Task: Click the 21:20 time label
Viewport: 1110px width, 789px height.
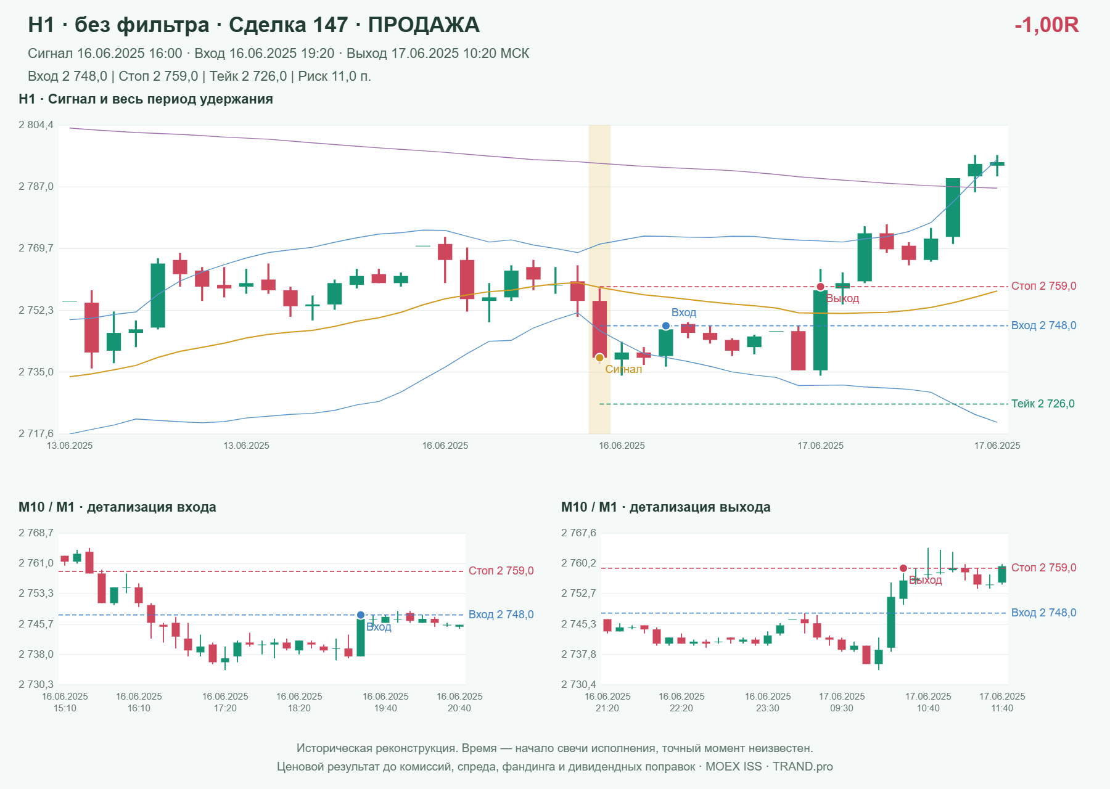Action: (607, 708)
